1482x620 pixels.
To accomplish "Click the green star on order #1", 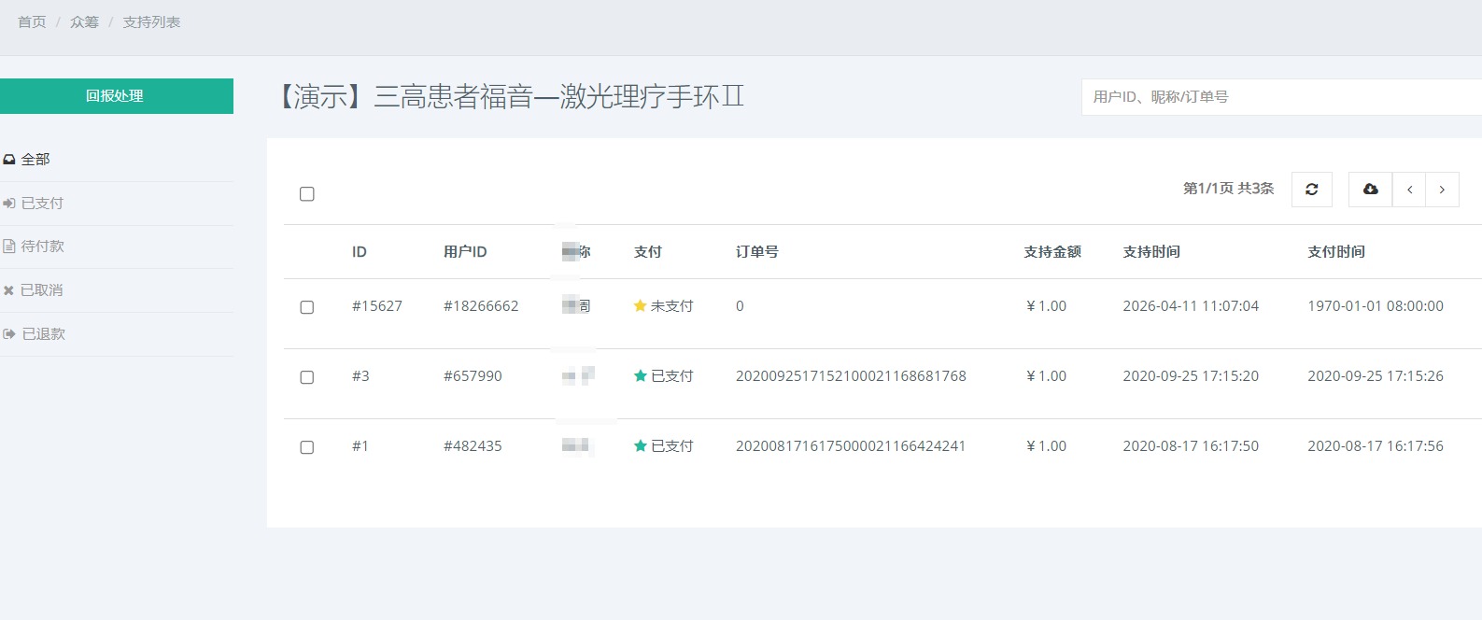I will [x=640, y=445].
